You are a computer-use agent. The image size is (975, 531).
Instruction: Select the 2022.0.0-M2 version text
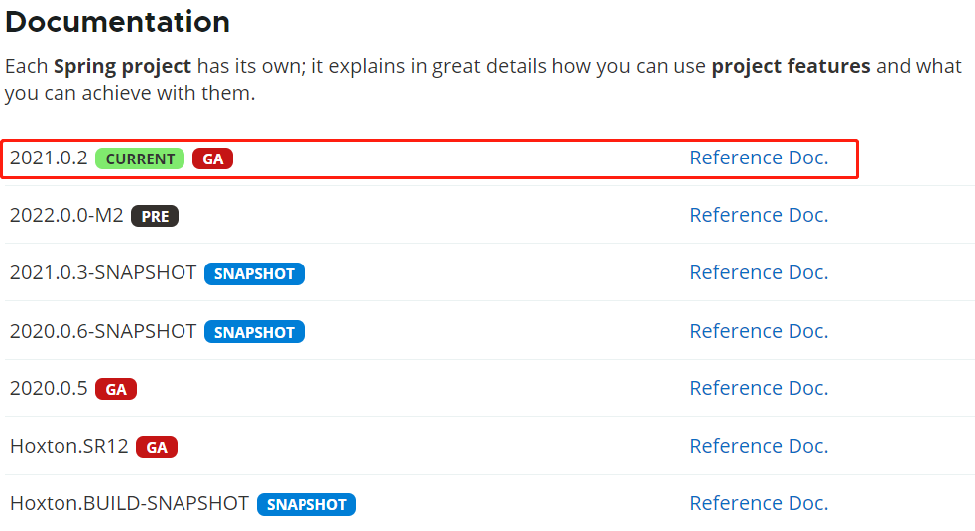tap(66, 216)
